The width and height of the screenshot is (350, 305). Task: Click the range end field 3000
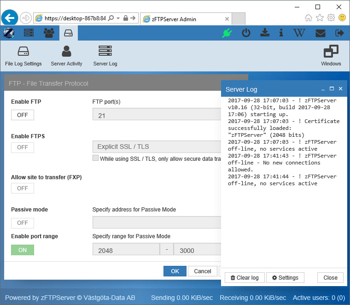197,249
